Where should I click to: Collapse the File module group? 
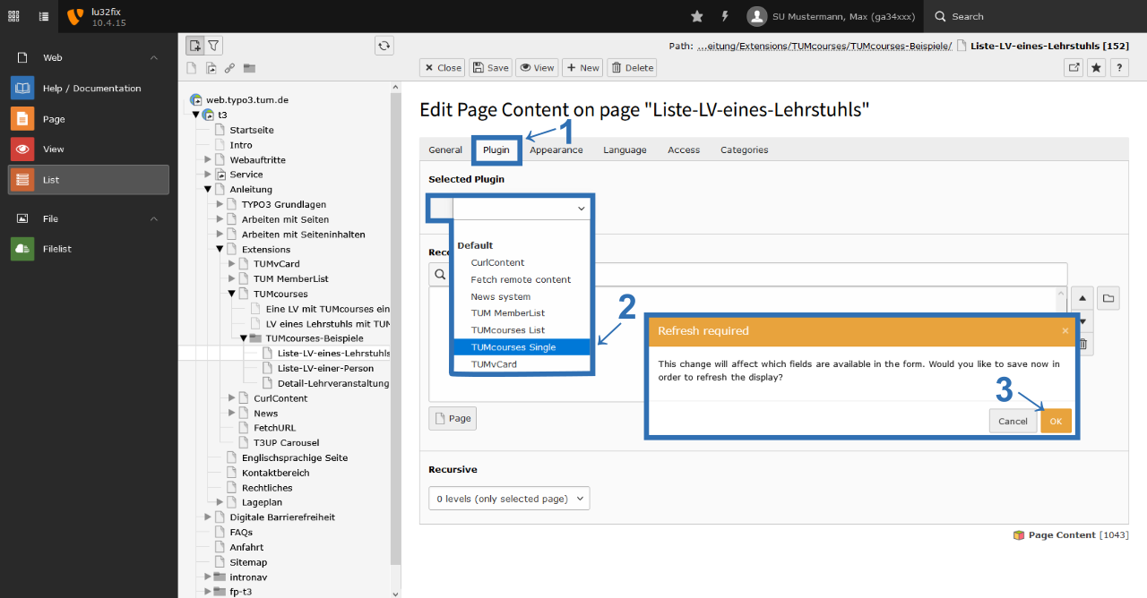154,218
